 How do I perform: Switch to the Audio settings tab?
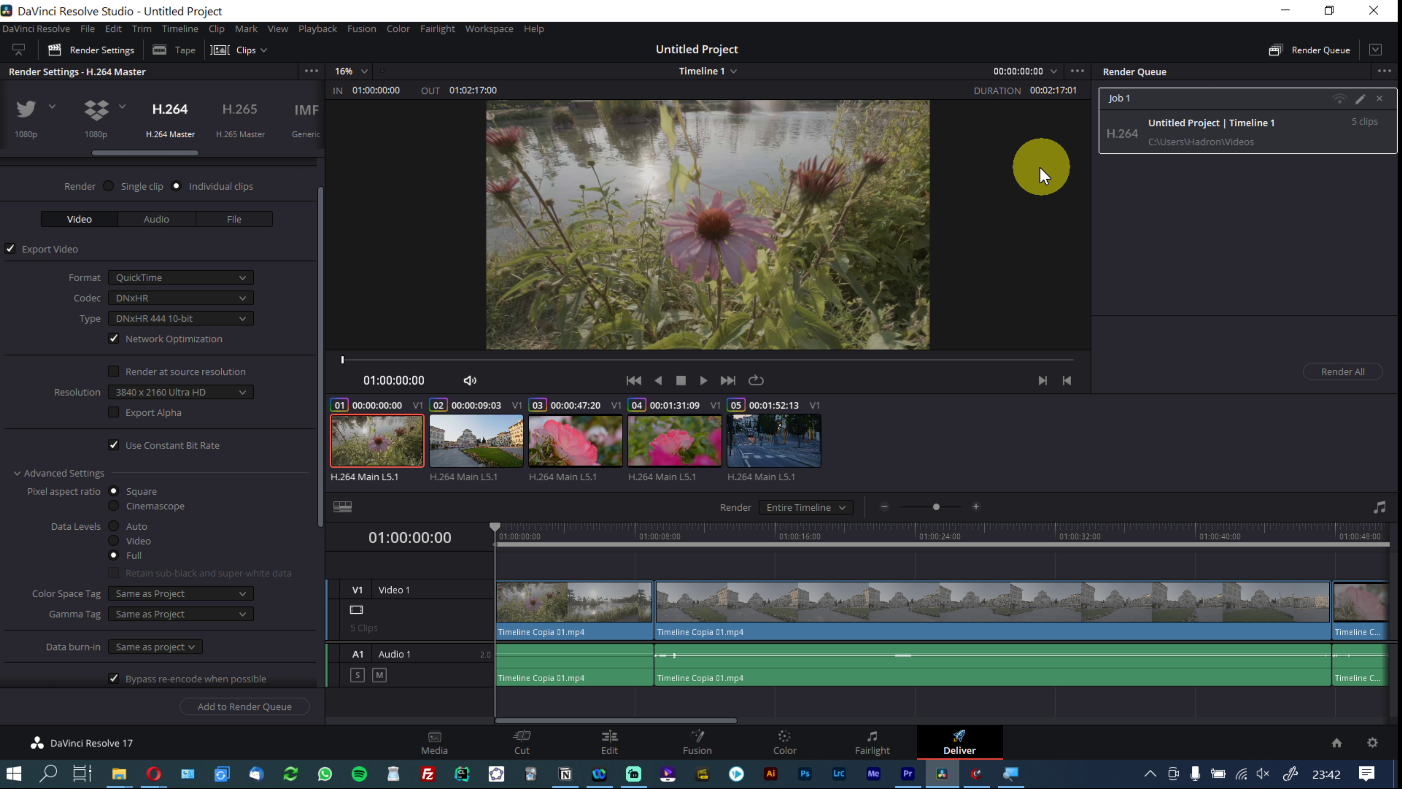(x=156, y=219)
